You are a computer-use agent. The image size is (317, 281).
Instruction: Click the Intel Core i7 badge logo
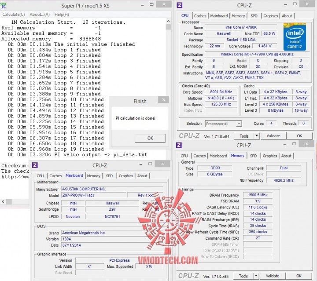295,37
